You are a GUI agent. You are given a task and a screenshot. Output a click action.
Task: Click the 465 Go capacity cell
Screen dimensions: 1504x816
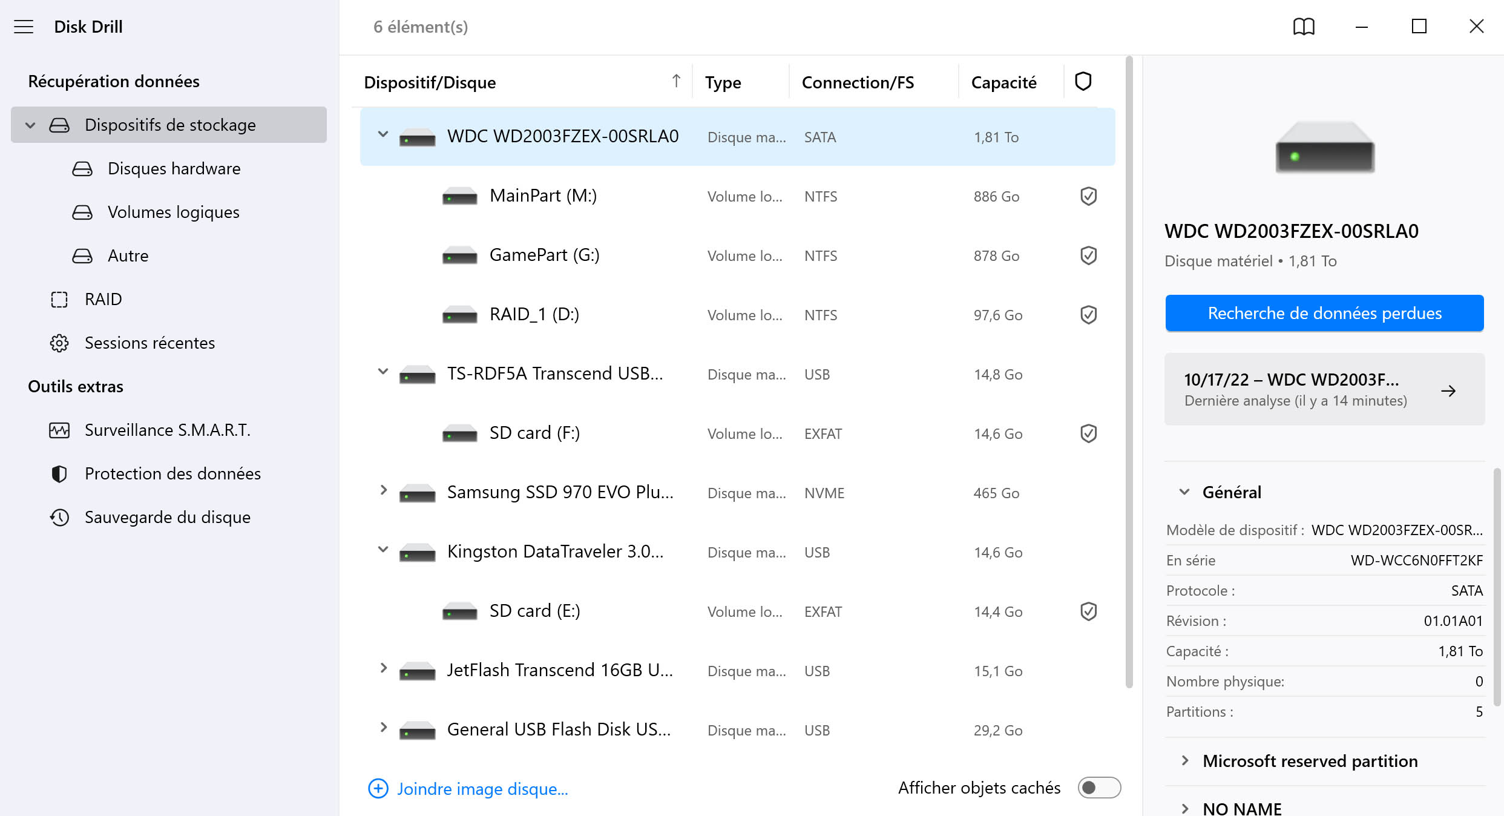click(996, 493)
